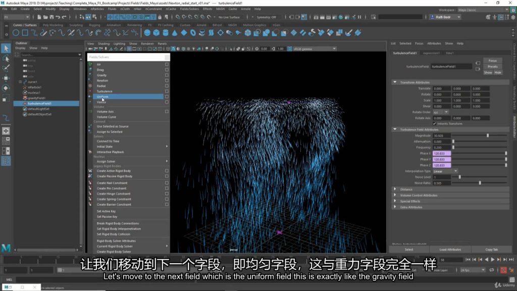Create a NURBS Cylinder from the shelf
This screenshot has width=517, height=291.
(166, 33)
